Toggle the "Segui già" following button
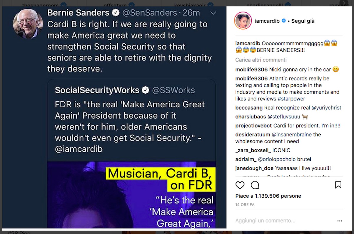Image resolution: width=354 pixels, height=234 pixels. pos(303,21)
